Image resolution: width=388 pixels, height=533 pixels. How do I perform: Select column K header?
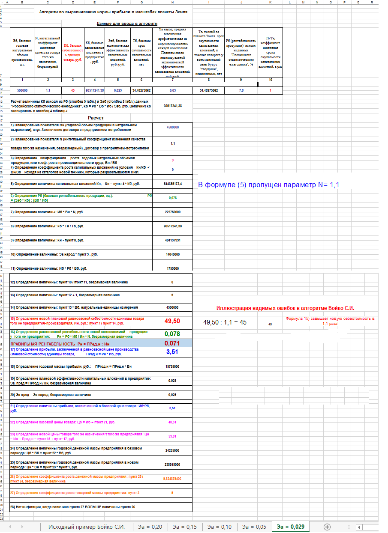click(x=271, y=2)
